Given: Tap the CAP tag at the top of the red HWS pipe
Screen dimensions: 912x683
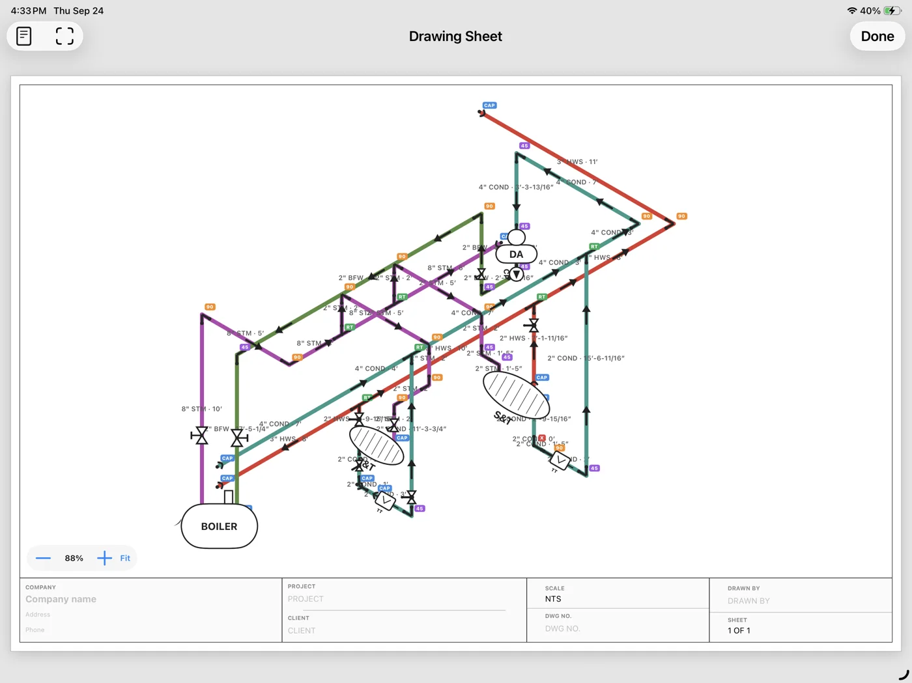Looking at the screenshot, I should click(x=489, y=105).
